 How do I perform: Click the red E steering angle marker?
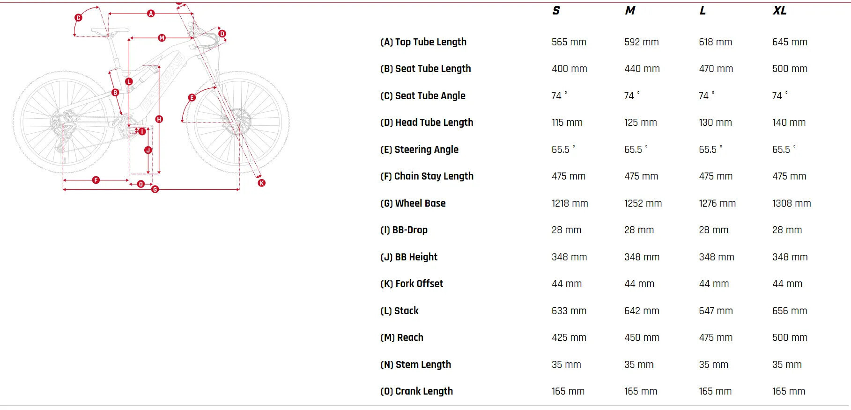coord(192,98)
